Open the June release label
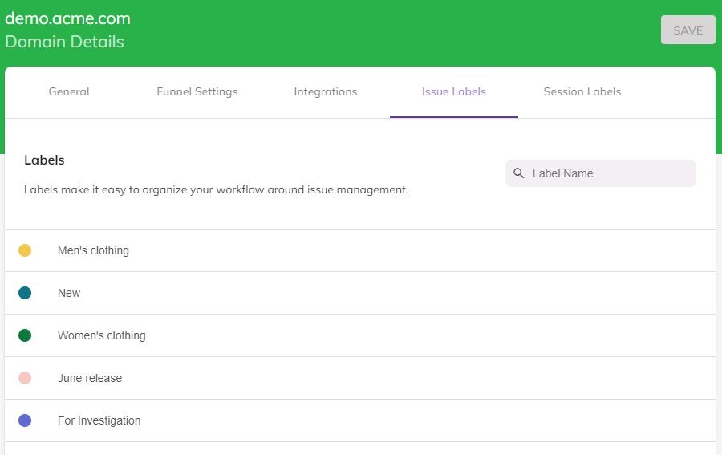722x455 pixels. (360, 378)
